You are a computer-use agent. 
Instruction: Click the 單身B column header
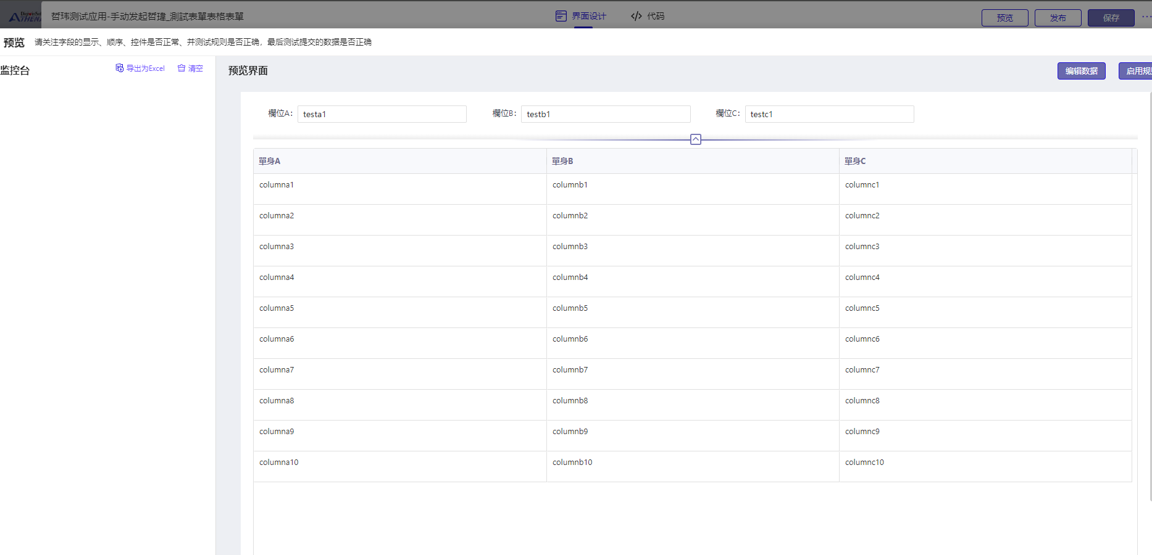pyautogui.click(x=693, y=161)
